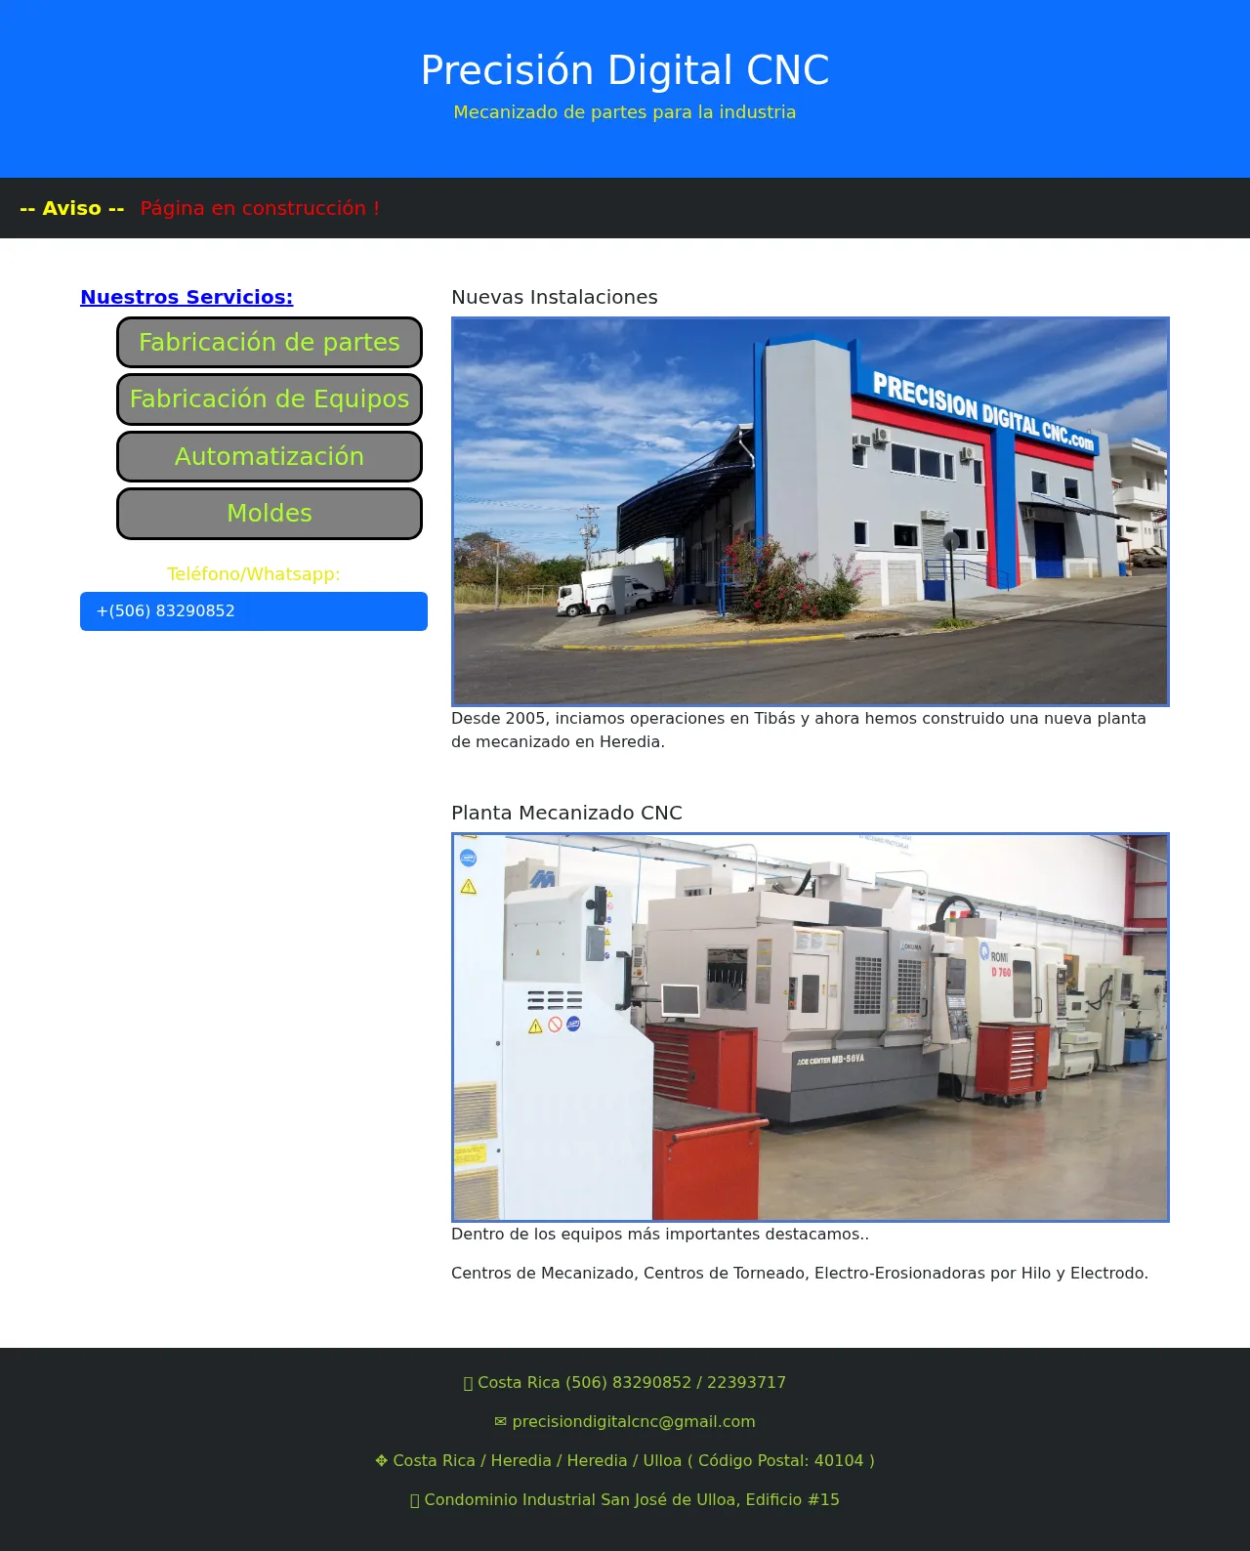Open the building photo under Nuevas Instalaciones

click(810, 511)
